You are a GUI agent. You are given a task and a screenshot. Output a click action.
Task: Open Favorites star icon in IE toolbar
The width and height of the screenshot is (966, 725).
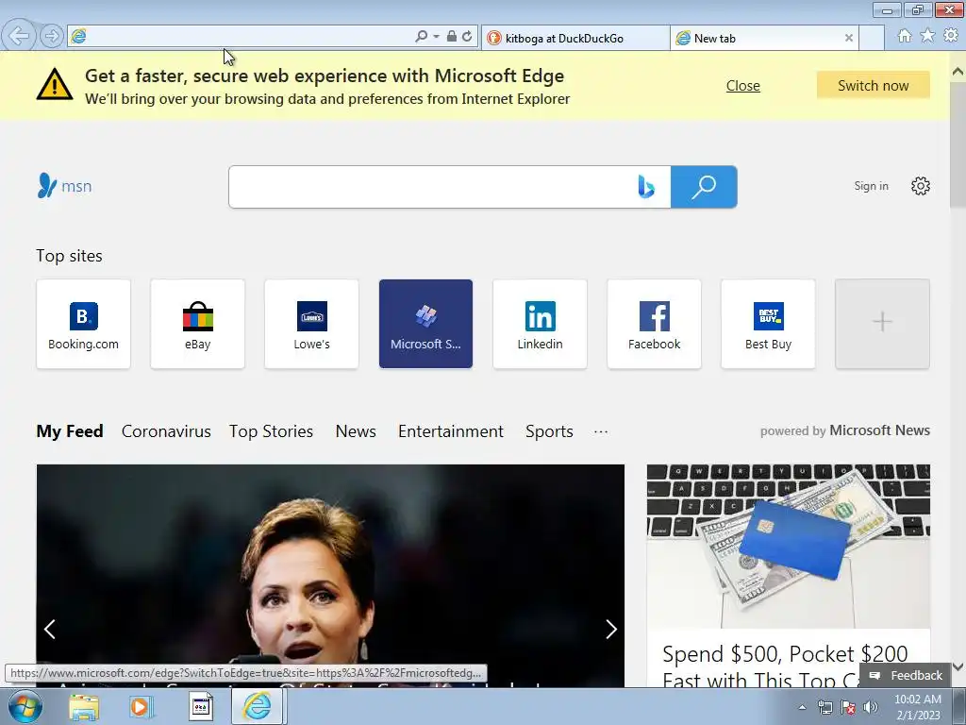(927, 36)
